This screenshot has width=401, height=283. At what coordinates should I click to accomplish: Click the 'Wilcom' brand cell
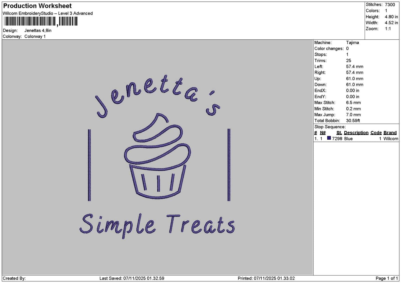point(391,139)
